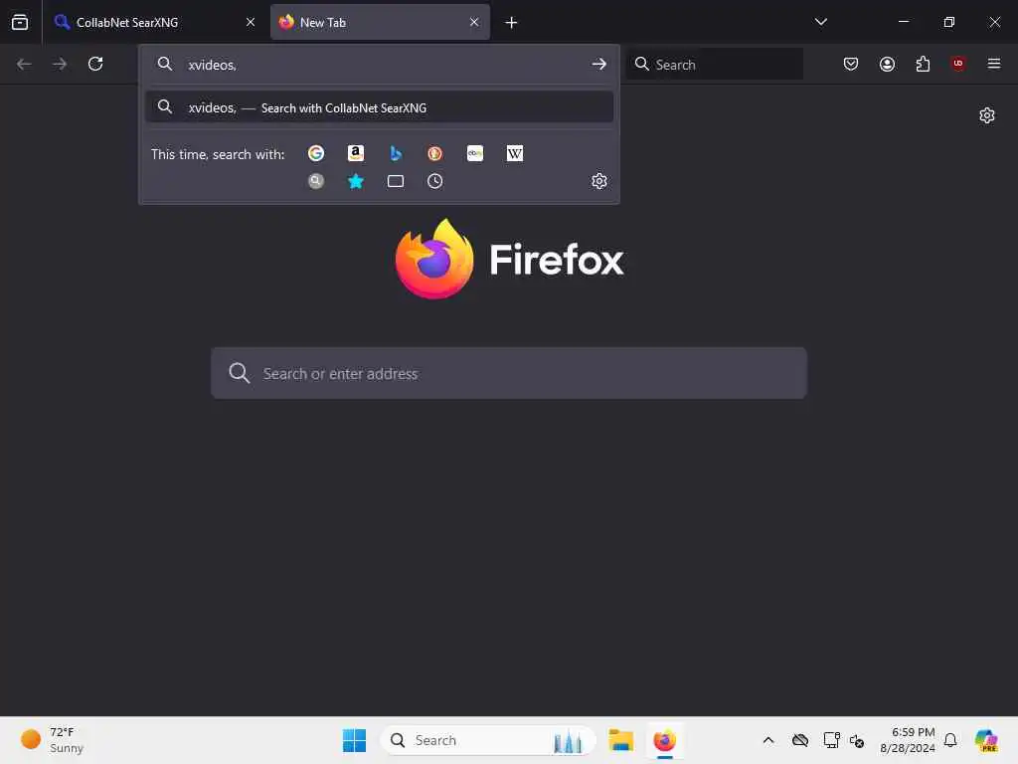1018x764 pixels.
Task: Click the Firefox taskbar icon
Action: pos(665,740)
